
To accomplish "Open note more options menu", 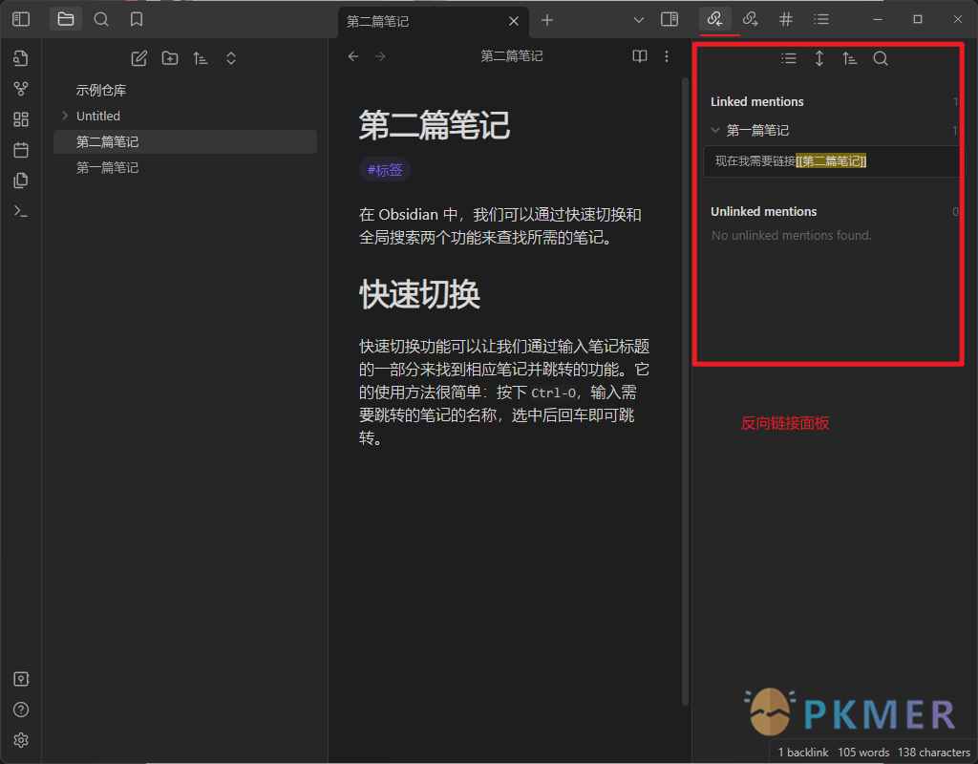I will (x=667, y=56).
